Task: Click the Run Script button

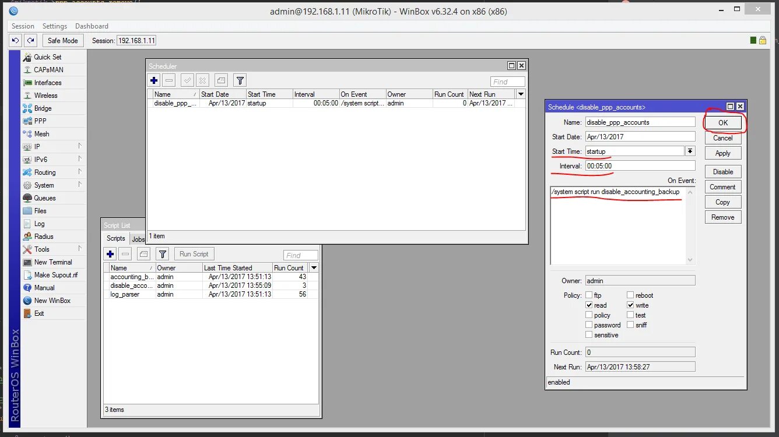Action: coord(194,254)
